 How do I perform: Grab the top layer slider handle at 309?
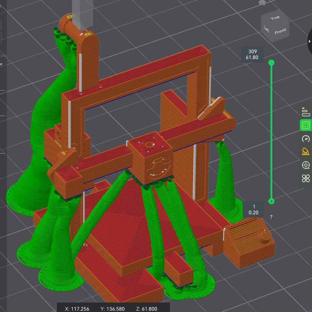click(271, 63)
